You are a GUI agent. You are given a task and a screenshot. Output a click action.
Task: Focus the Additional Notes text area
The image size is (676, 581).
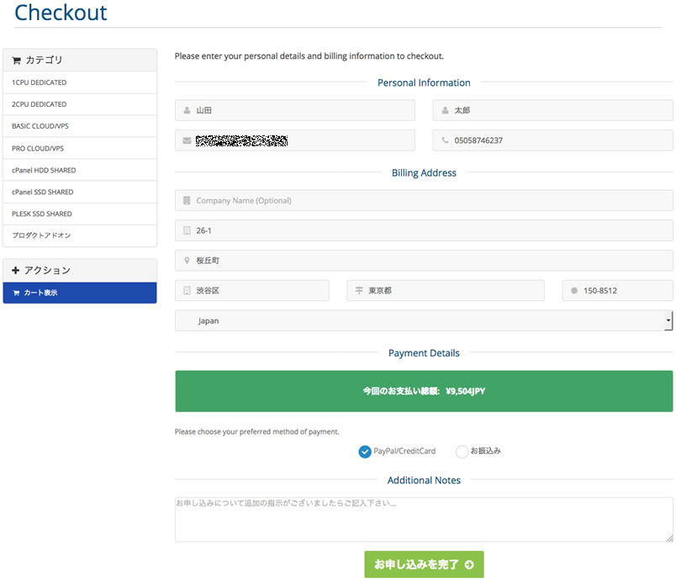click(424, 519)
